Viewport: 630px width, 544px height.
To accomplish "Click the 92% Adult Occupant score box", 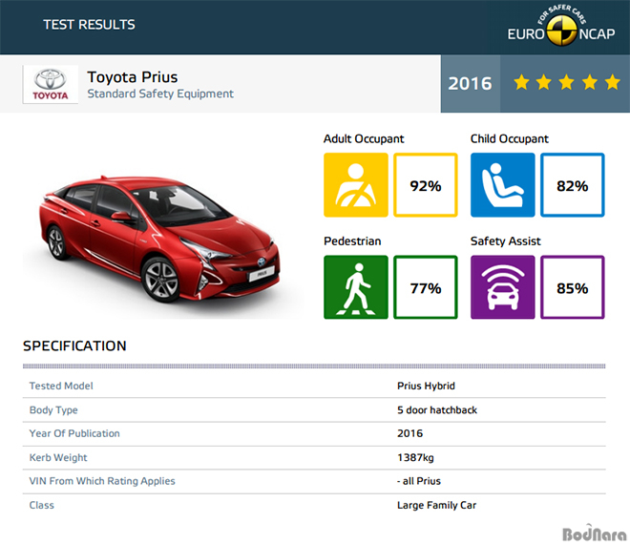I will click(426, 185).
